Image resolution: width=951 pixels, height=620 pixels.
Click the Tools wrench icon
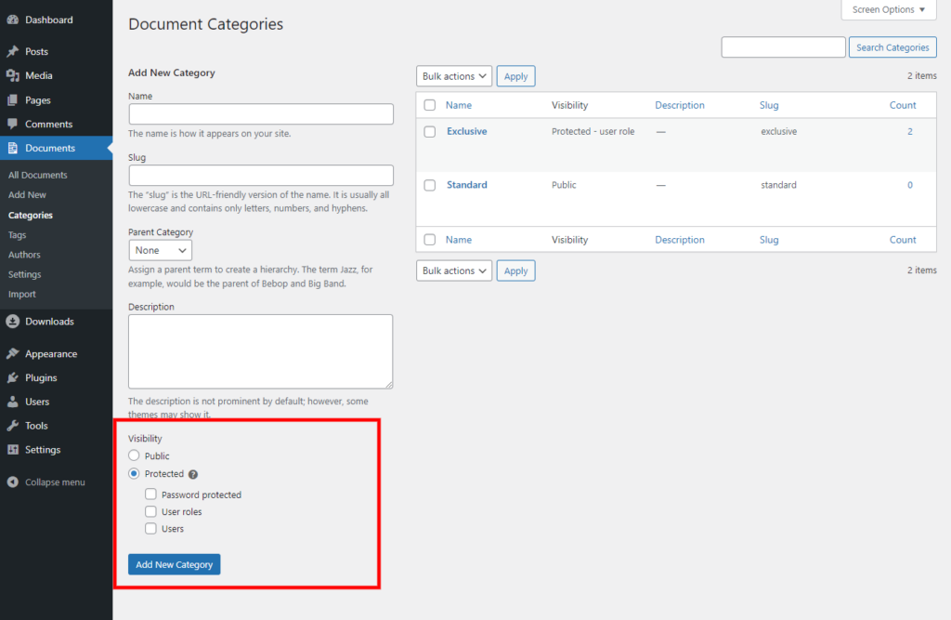coord(13,426)
